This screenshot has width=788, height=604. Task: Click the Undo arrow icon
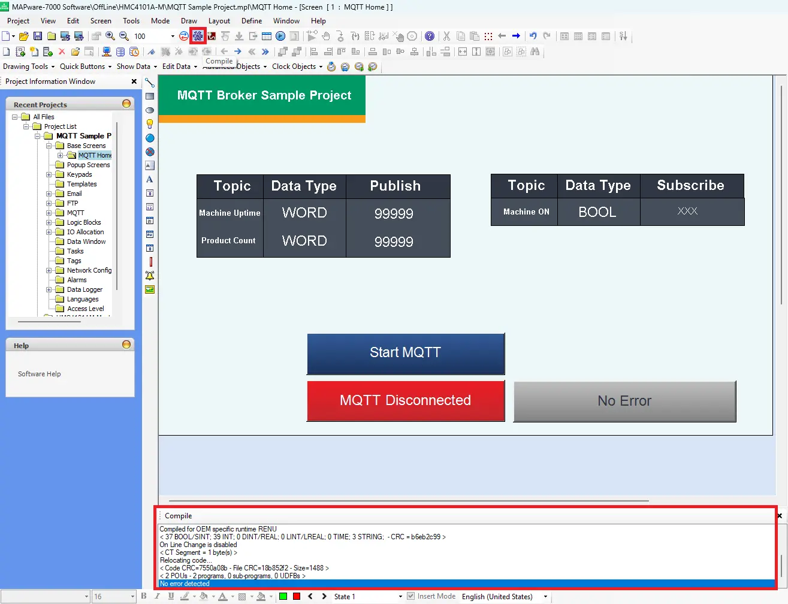[x=533, y=37]
